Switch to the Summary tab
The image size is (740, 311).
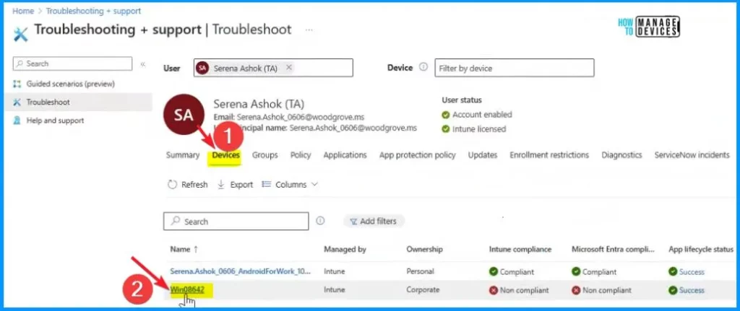click(x=183, y=155)
